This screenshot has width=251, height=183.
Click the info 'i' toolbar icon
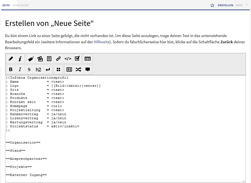pyautogui.click(x=20, y=59)
